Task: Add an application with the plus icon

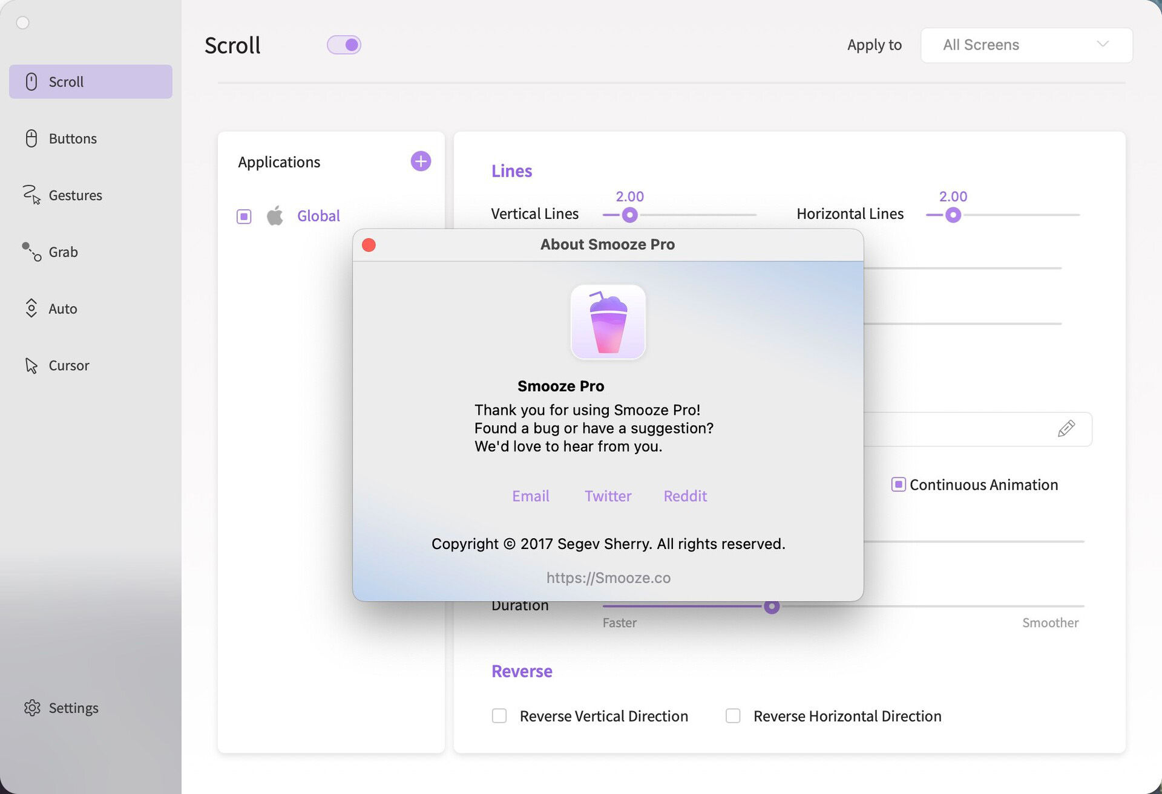Action: point(421,161)
